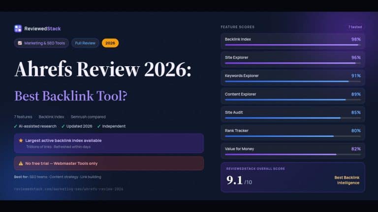Screen dimensions: 378x212
Task: Click the Ahrefs Review 2026: headline
Action: coord(103,69)
